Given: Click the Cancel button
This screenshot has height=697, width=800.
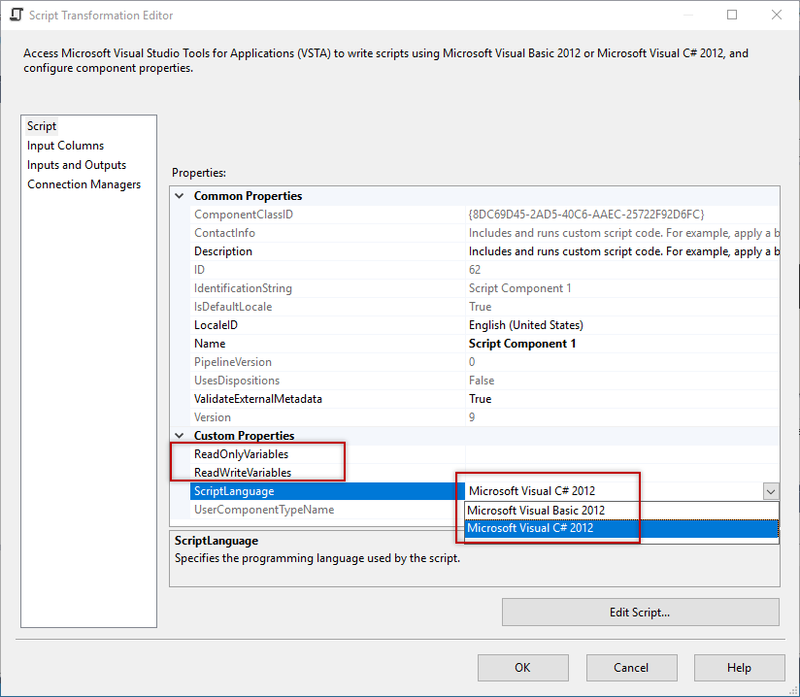Looking at the screenshot, I should (631, 668).
